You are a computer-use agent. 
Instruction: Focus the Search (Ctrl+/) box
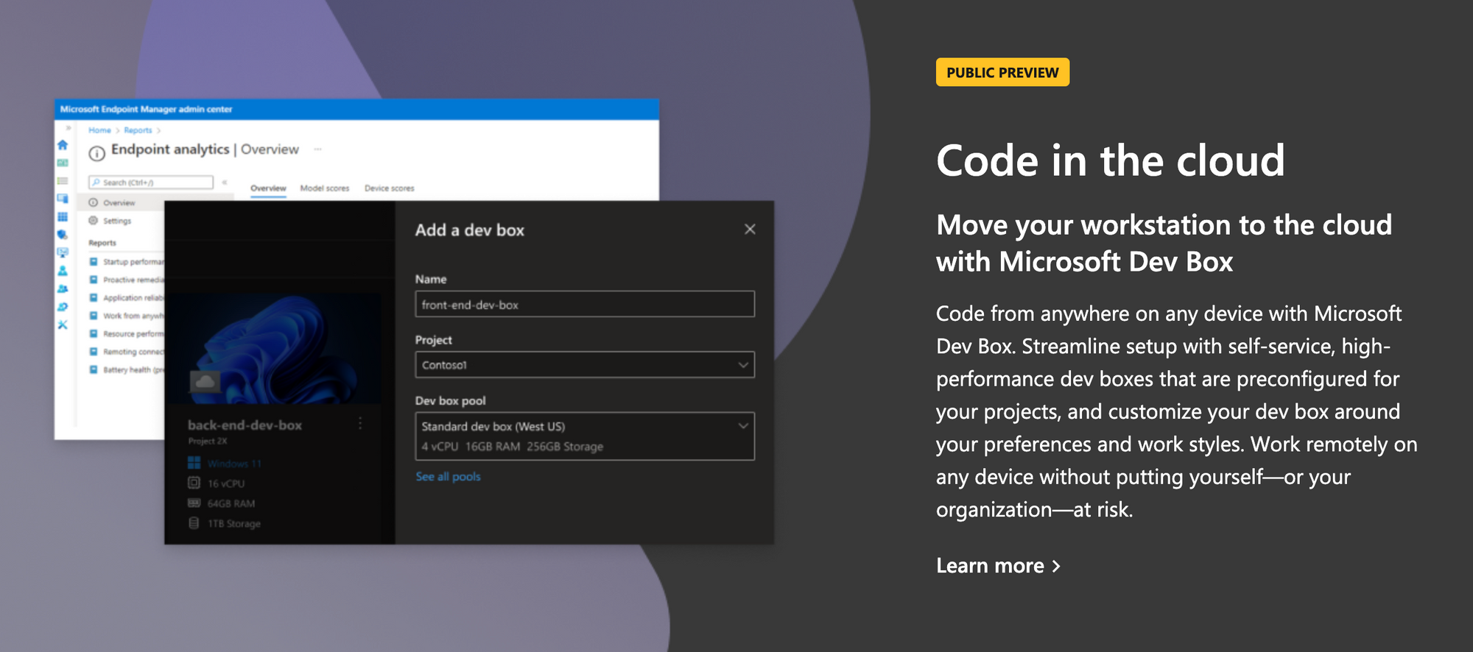(x=151, y=182)
